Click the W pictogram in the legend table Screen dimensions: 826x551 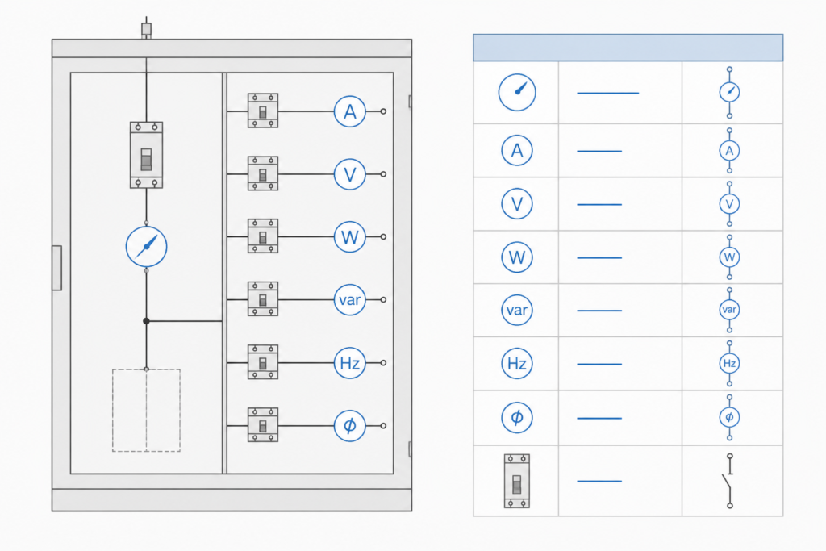[517, 257]
